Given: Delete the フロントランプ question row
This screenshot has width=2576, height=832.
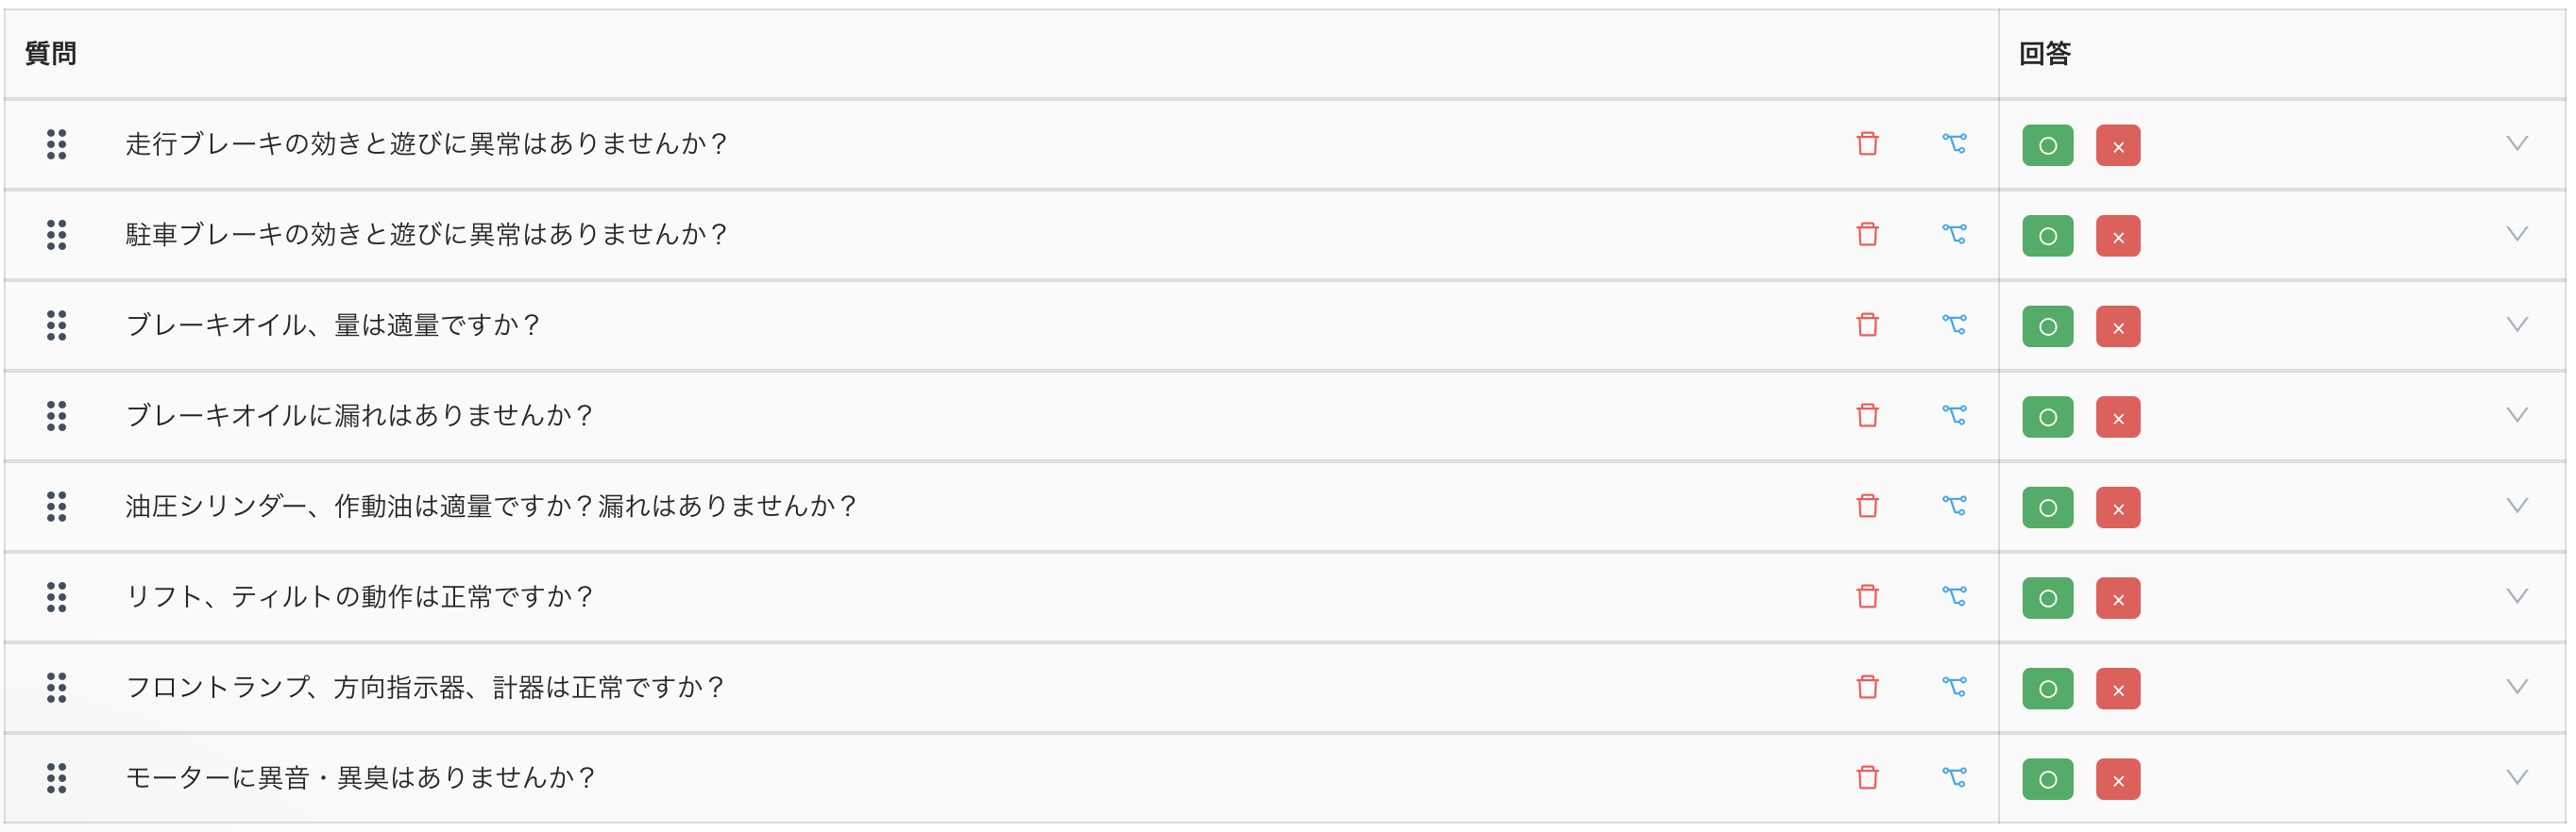Looking at the screenshot, I should (1867, 687).
